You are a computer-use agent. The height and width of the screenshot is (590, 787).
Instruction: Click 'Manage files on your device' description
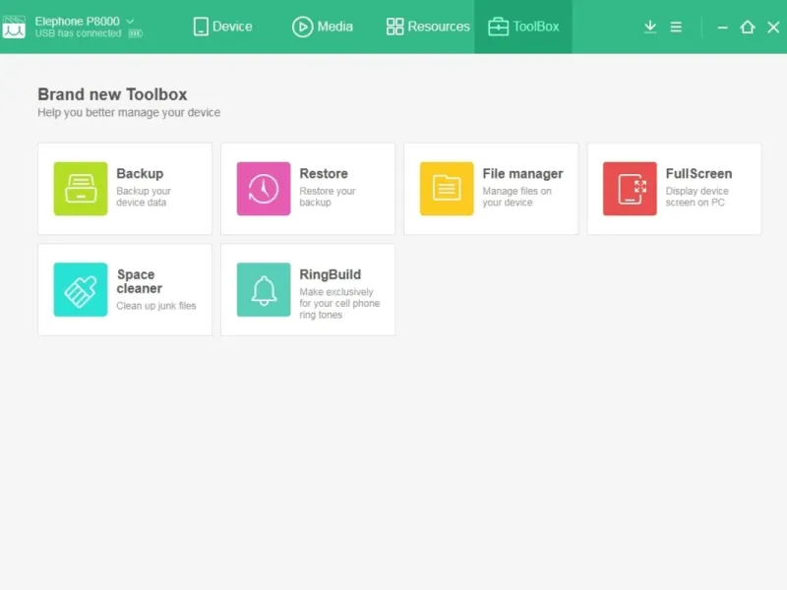(x=517, y=197)
